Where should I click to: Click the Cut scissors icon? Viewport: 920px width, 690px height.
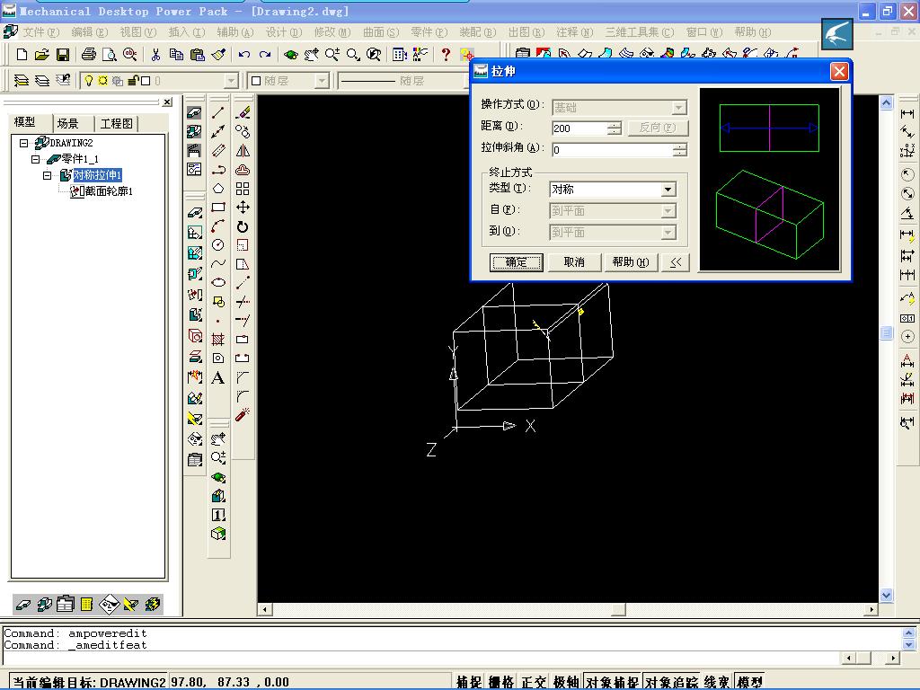[155, 55]
